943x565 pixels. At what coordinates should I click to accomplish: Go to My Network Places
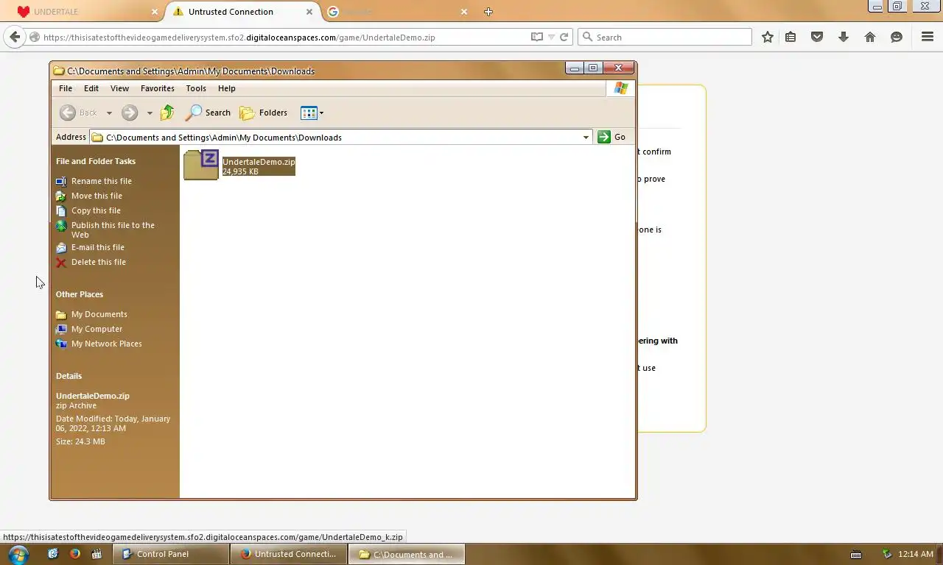(x=107, y=344)
